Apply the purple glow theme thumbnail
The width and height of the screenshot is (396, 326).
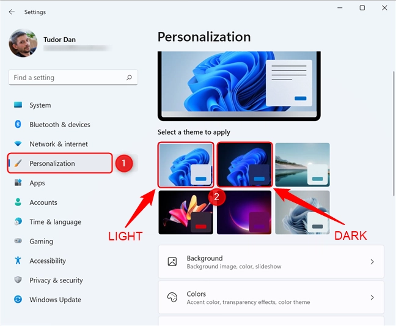(244, 212)
